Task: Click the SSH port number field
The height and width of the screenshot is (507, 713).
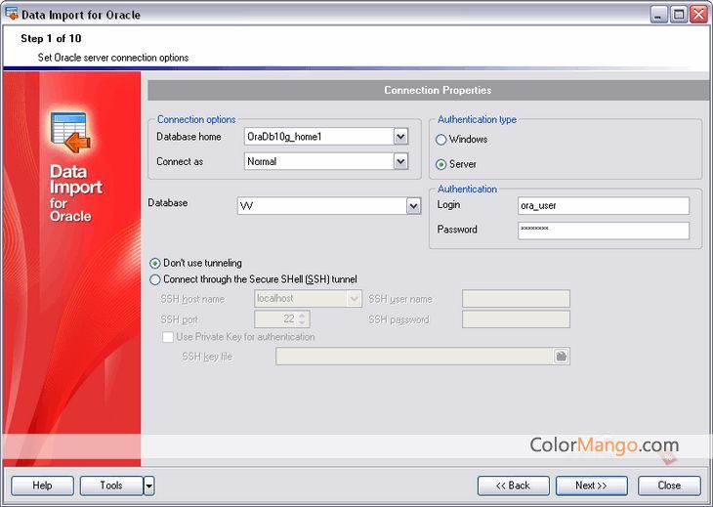Action: coord(276,319)
